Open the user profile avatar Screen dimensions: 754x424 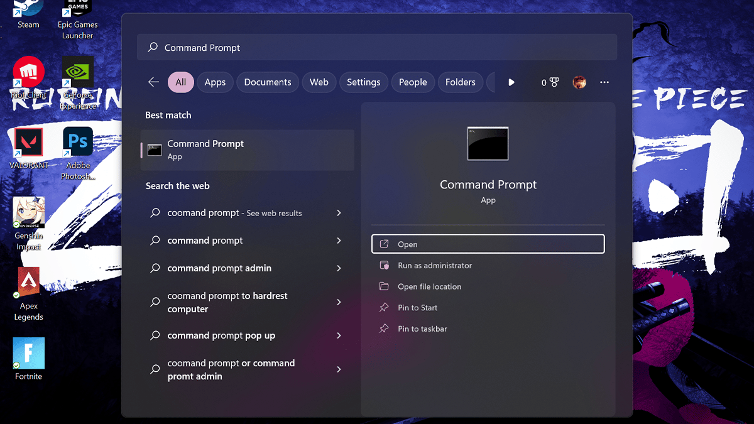pyautogui.click(x=579, y=82)
